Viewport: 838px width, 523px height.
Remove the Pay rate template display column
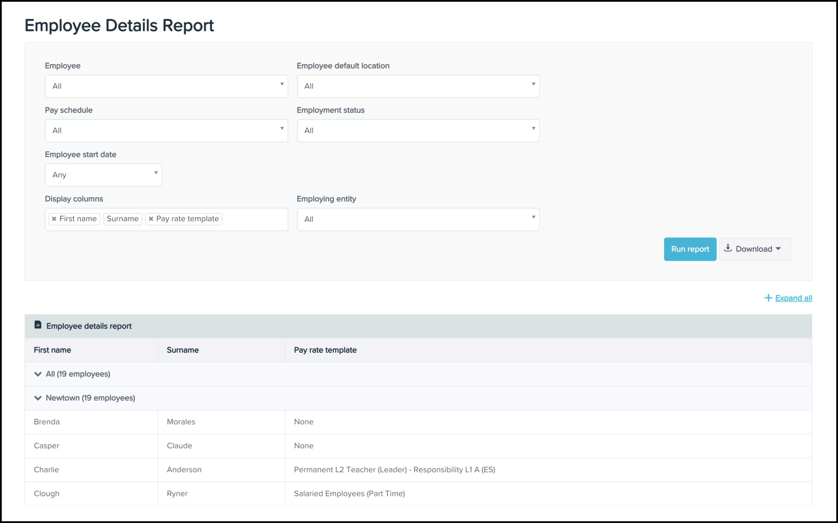pyautogui.click(x=151, y=219)
